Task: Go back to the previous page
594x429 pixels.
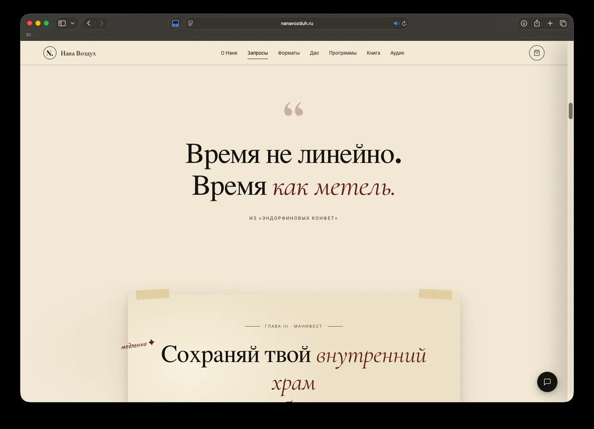Action: (89, 23)
